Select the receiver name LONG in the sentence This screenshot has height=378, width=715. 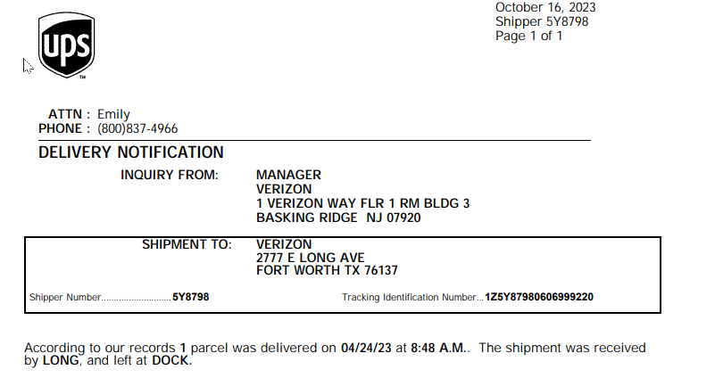point(61,361)
